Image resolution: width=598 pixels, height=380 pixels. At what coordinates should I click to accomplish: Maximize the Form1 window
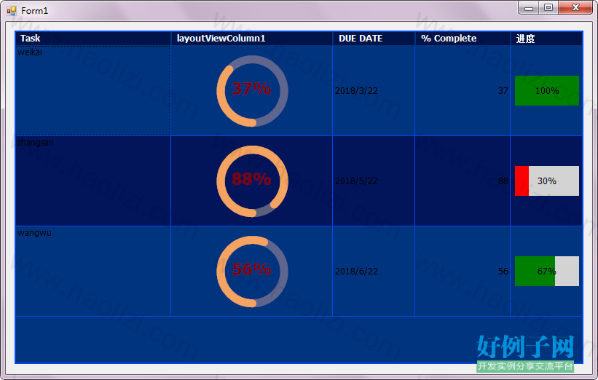pos(548,7)
